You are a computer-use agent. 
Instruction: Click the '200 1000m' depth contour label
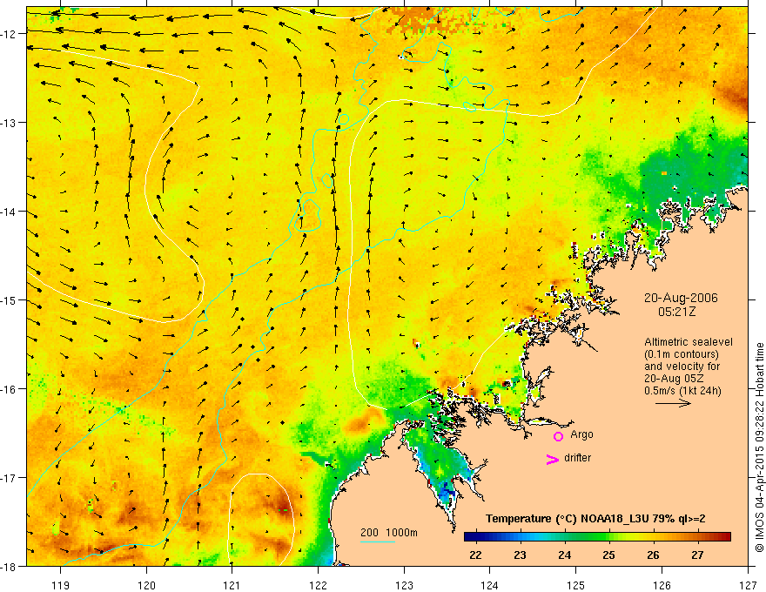[x=389, y=533]
